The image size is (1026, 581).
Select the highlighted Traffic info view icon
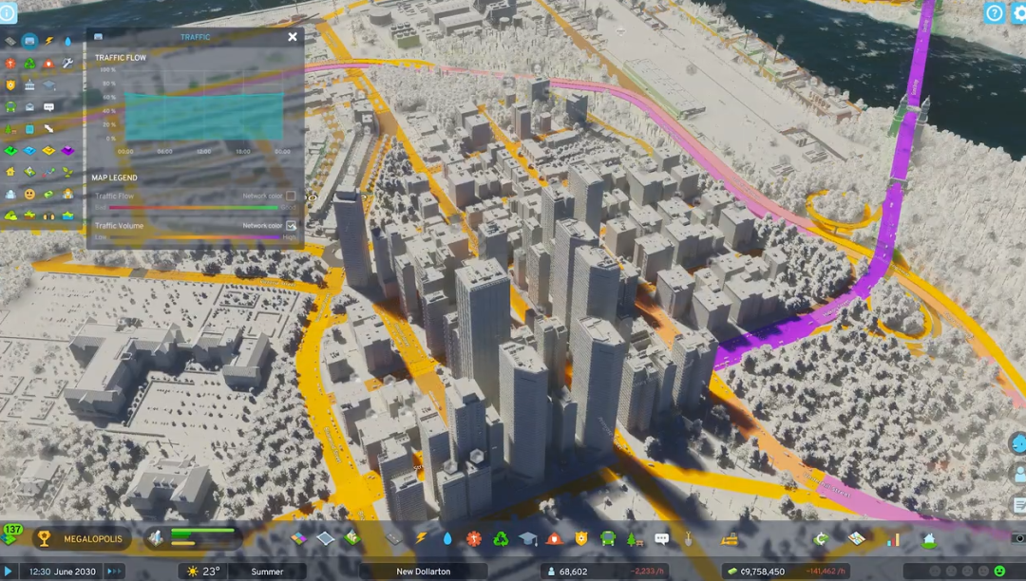29,41
